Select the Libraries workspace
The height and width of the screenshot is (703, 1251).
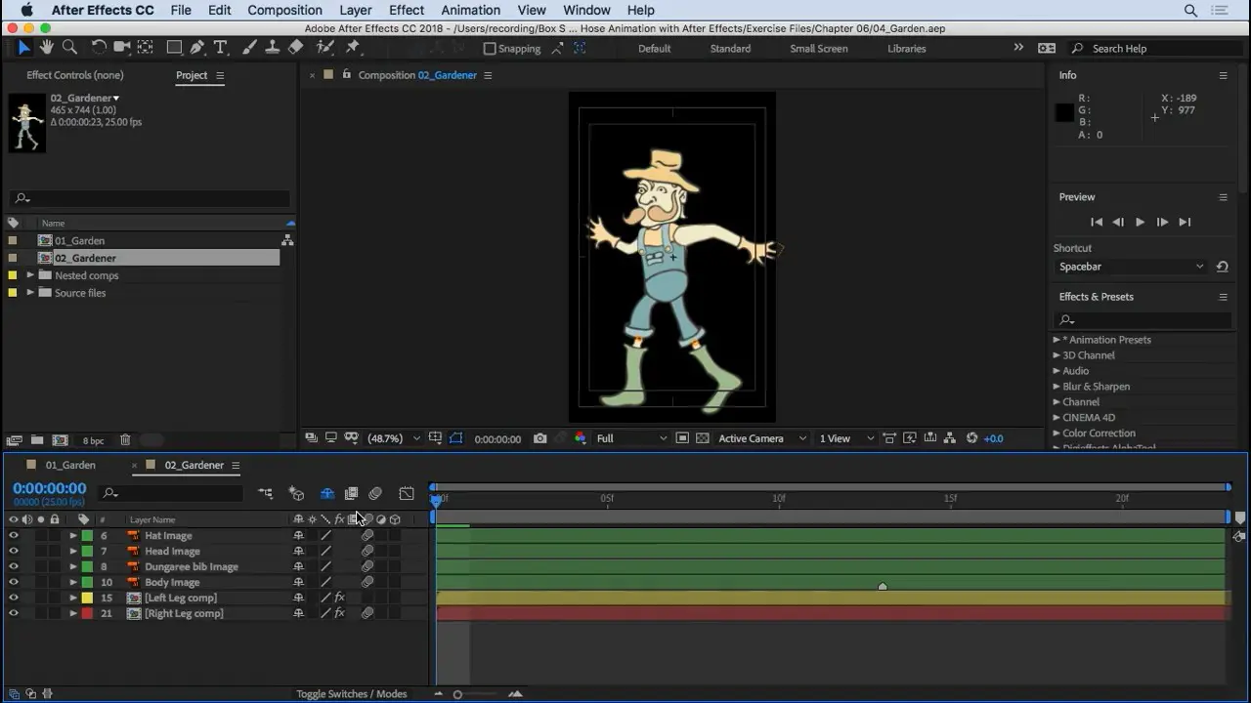[907, 49]
